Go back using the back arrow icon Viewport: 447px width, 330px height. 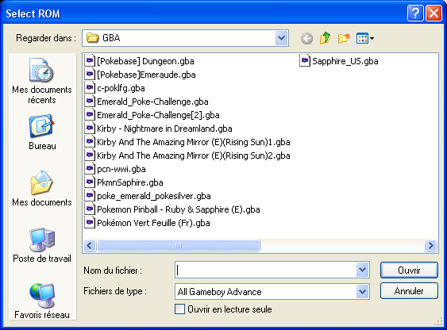[x=306, y=38]
